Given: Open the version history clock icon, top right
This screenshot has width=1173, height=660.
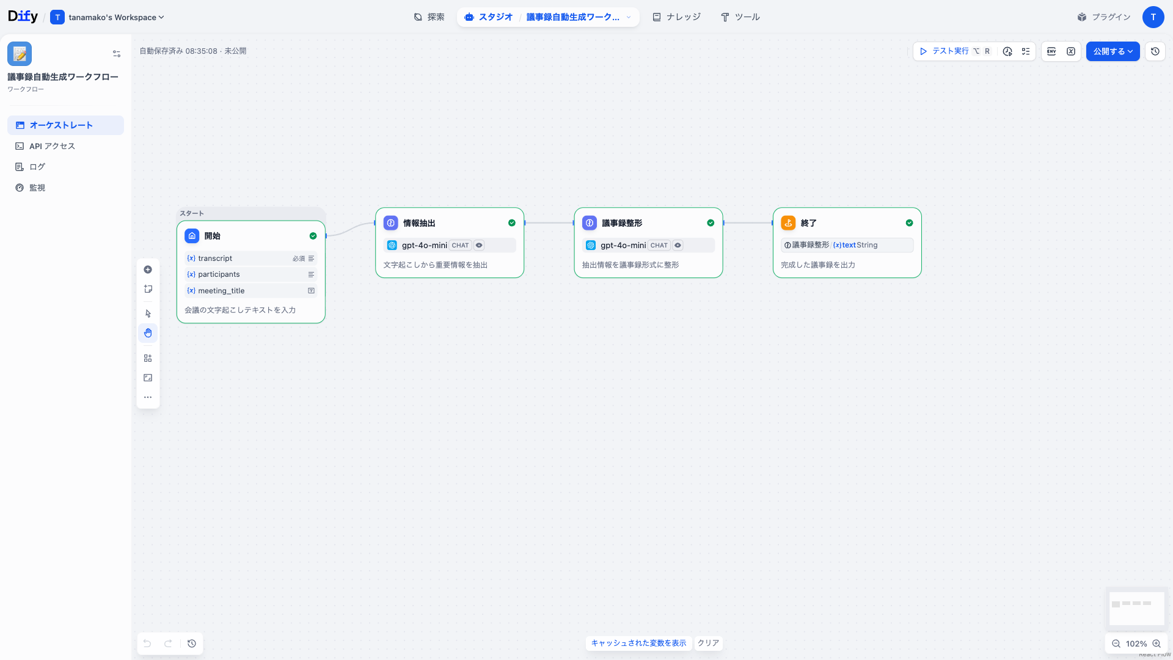Looking at the screenshot, I should 1155,51.
